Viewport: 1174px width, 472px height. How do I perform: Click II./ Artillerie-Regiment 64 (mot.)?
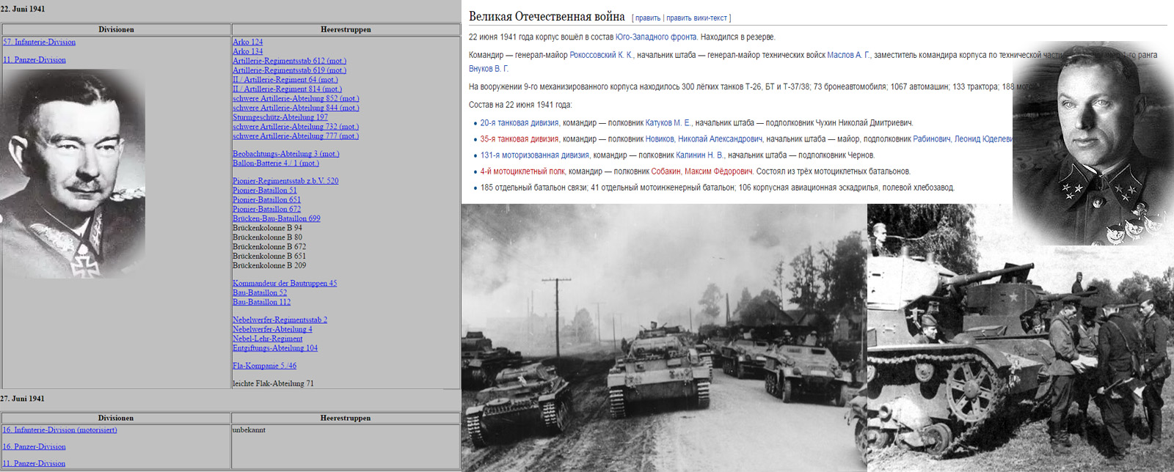[x=285, y=80]
